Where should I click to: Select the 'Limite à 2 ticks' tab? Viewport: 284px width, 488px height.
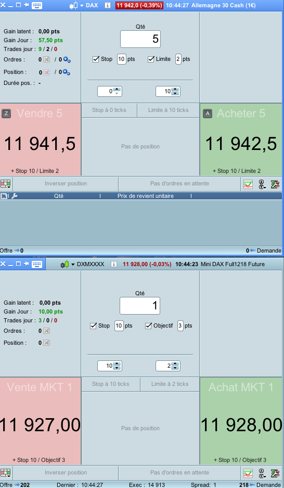(170, 384)
